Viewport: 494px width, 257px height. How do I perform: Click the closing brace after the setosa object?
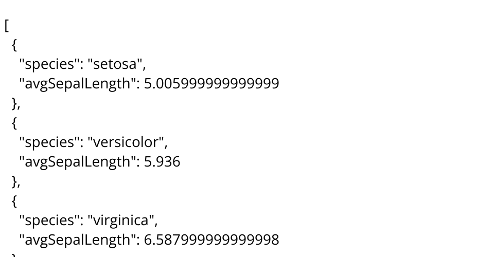point(14,103)
